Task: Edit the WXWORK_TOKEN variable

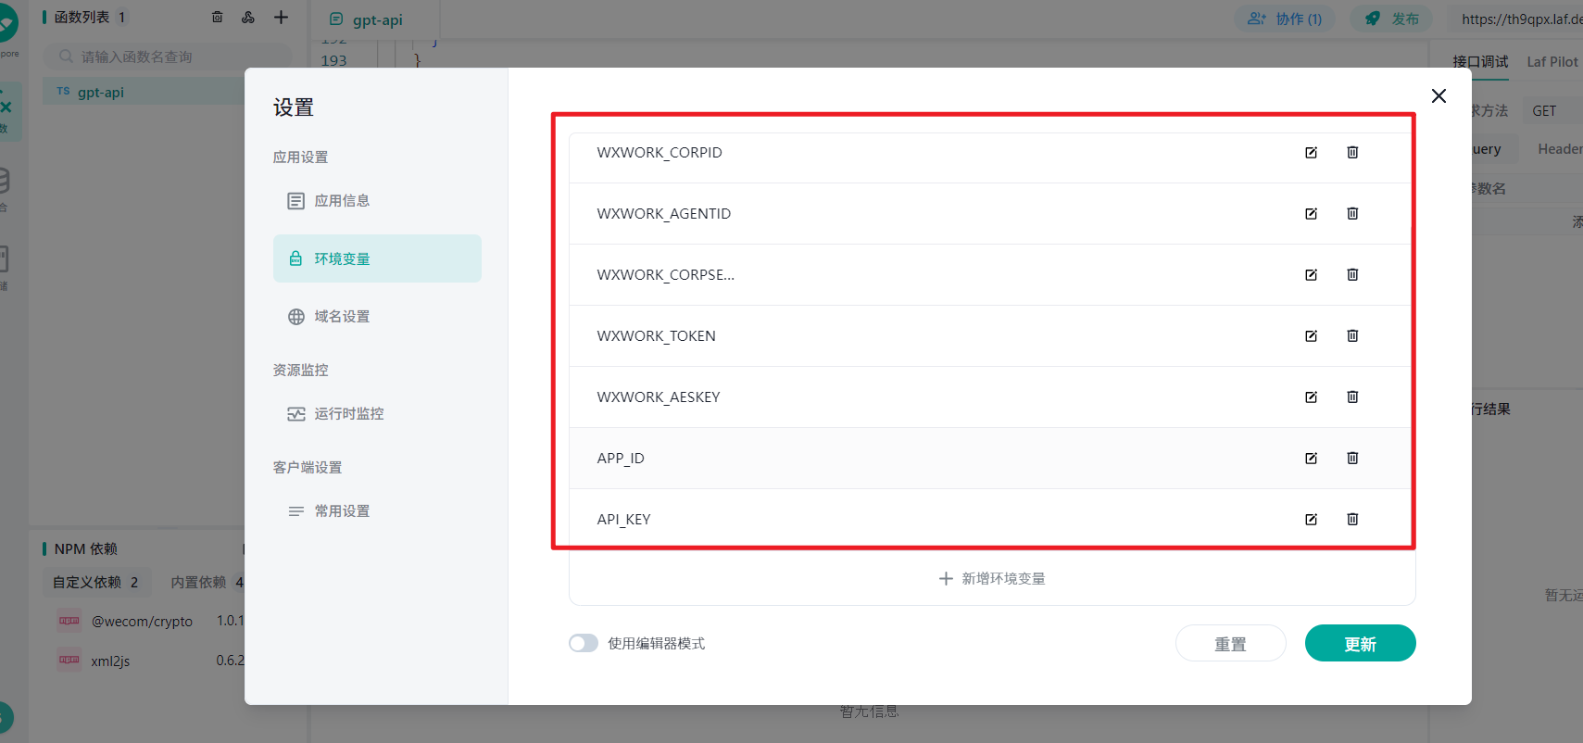Action: (x=1311, y=336)
